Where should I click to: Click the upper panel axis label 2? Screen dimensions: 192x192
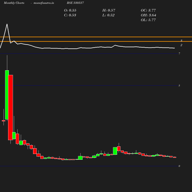(x=181, y=45)
